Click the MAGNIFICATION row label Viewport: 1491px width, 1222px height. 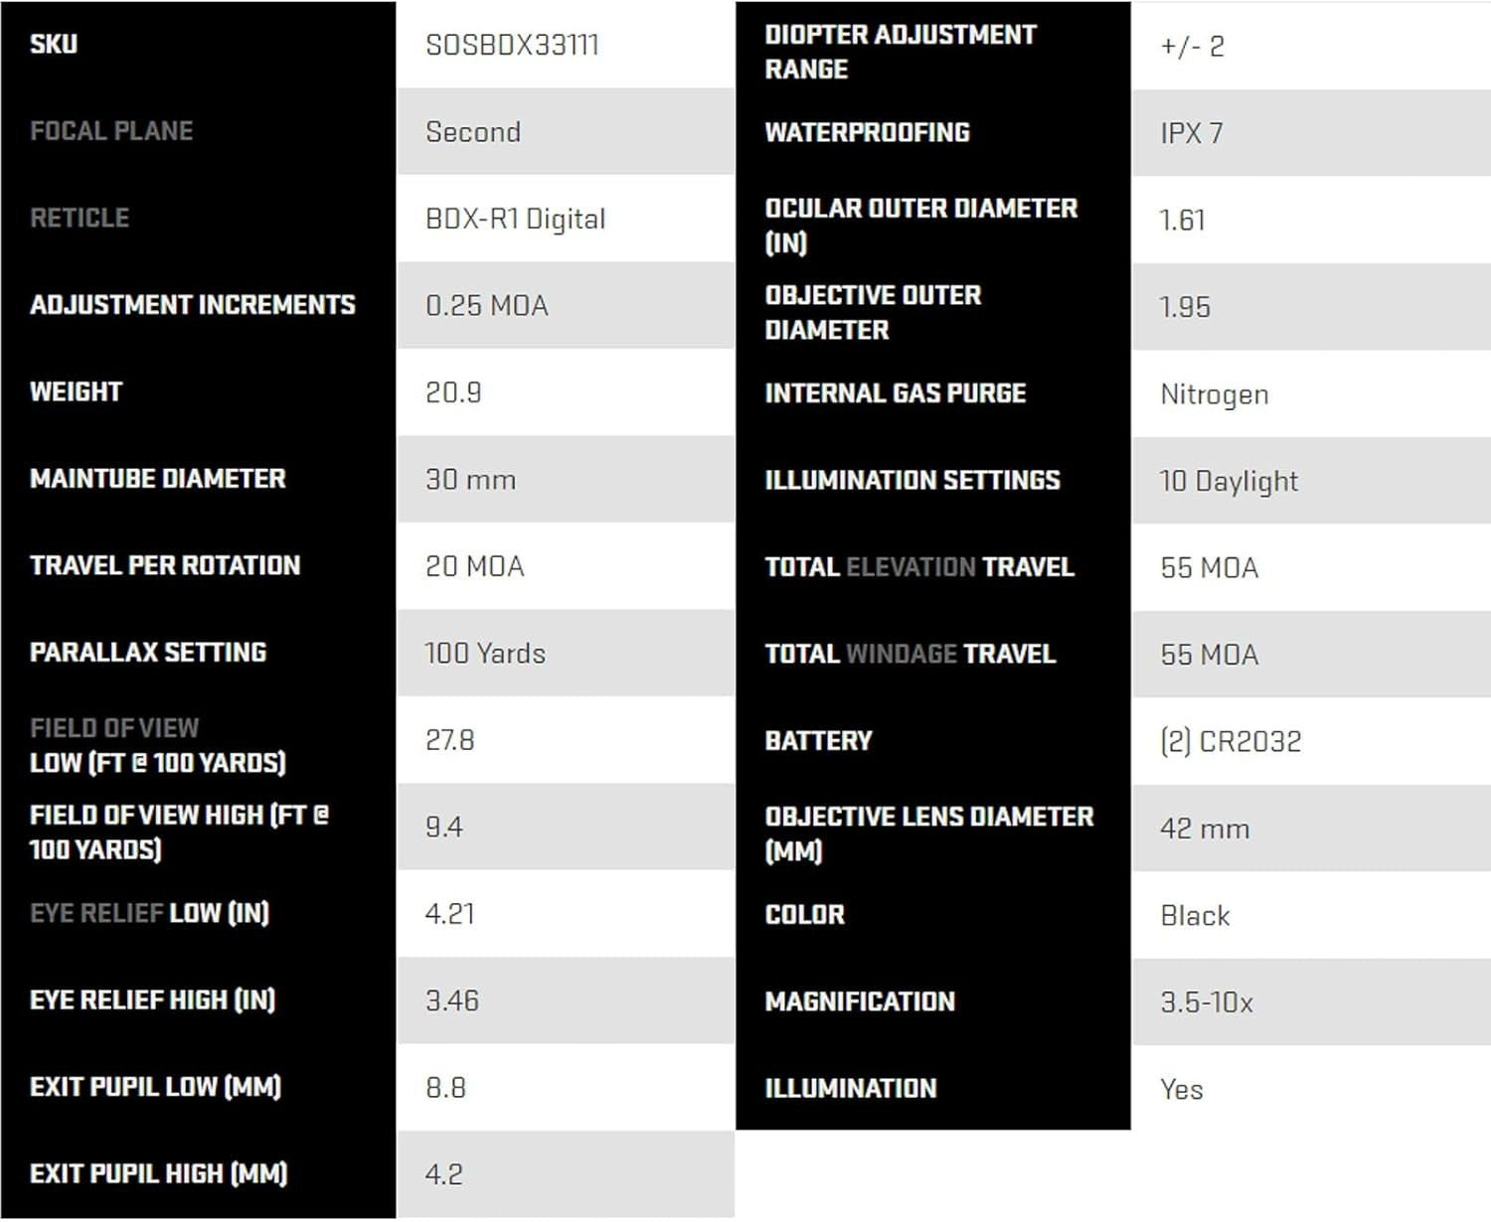[x=860, y=1001]
